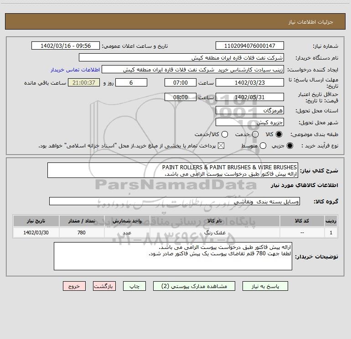The image size is (351, 339).
Task: Toggle the Islamic treasury payment checkbox
Action: (221, 146)
